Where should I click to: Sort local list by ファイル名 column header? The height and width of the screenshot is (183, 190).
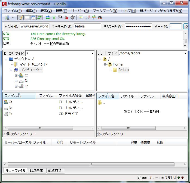pyautogui.click(x=19, y=96)
